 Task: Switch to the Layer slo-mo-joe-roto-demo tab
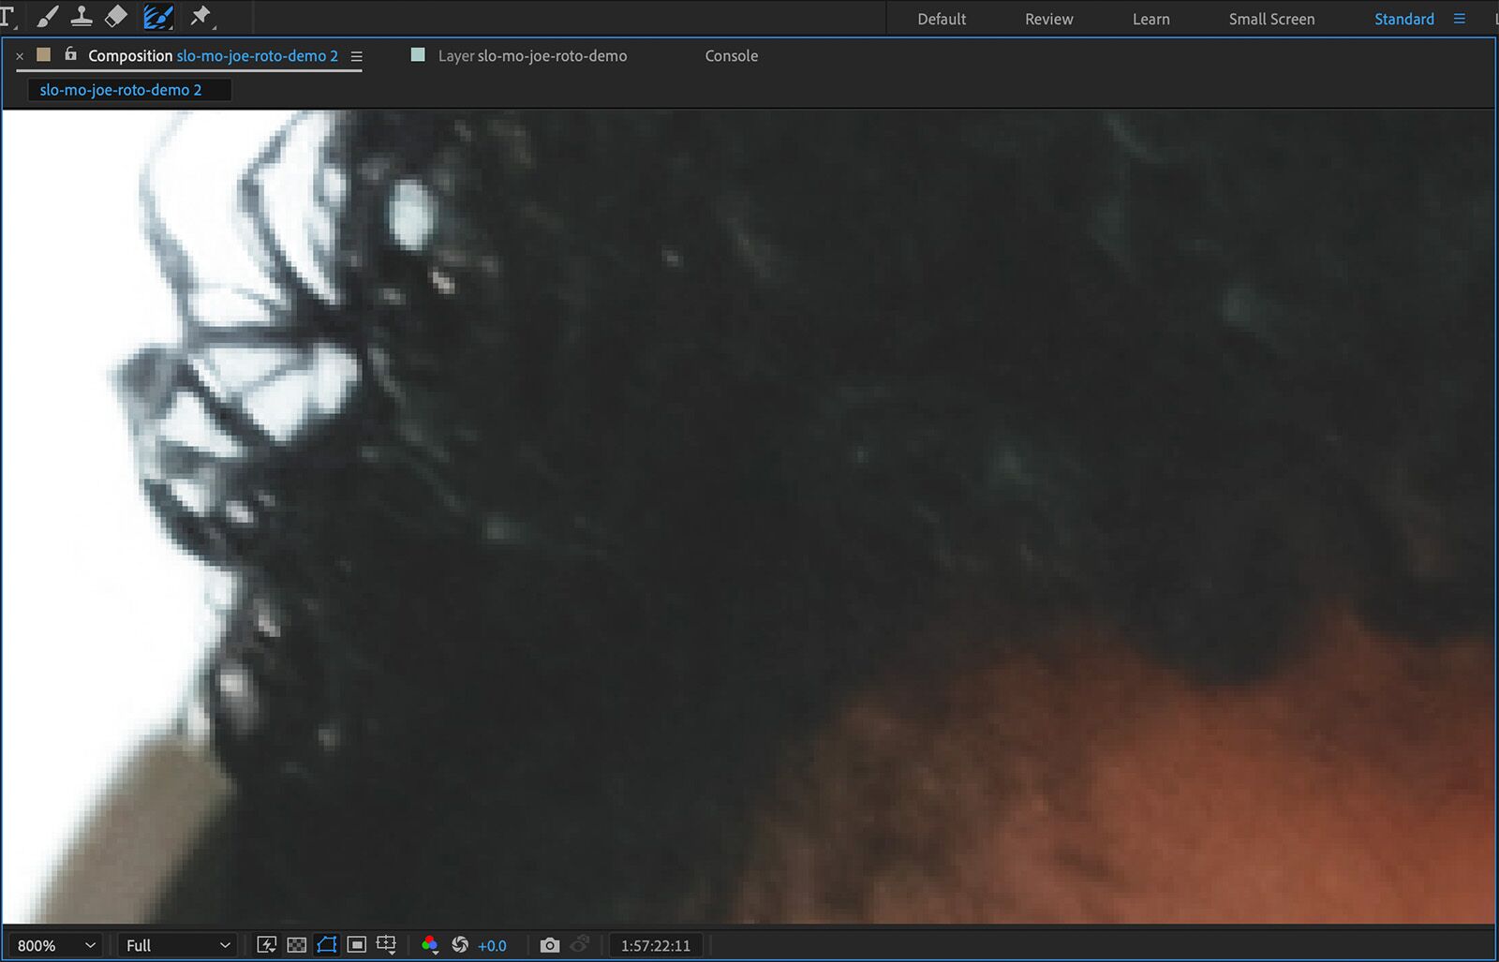(531, 55)
